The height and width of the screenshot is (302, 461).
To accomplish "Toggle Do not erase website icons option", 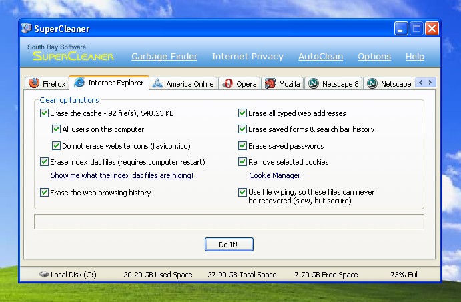I will (x=56, y=146).
